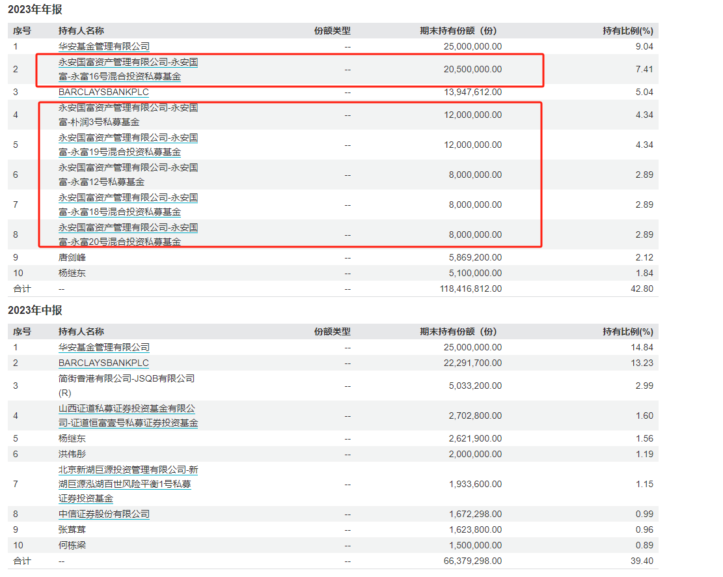Select holder name 张茸茸
The width and height of the screenshot is (723, 577).
click(72, 530)
